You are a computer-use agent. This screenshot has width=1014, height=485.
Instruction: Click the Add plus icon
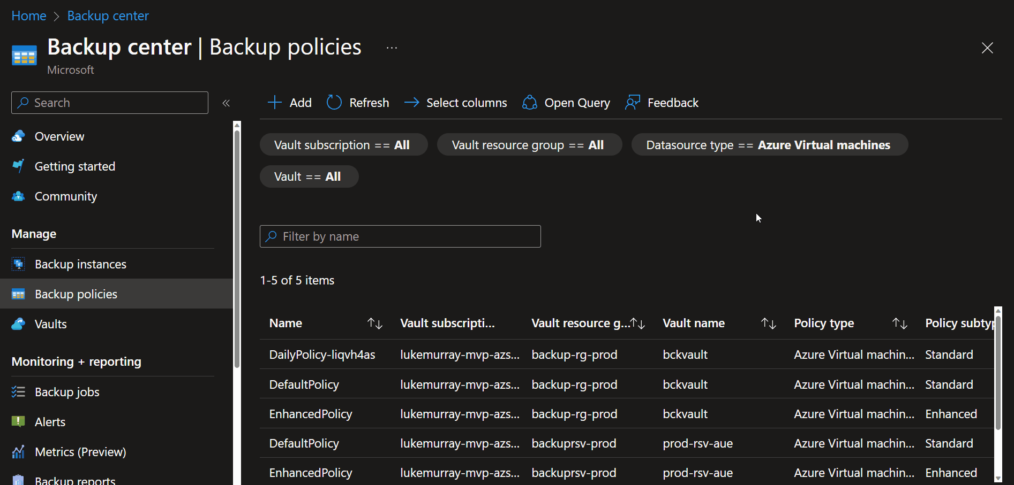275,103
